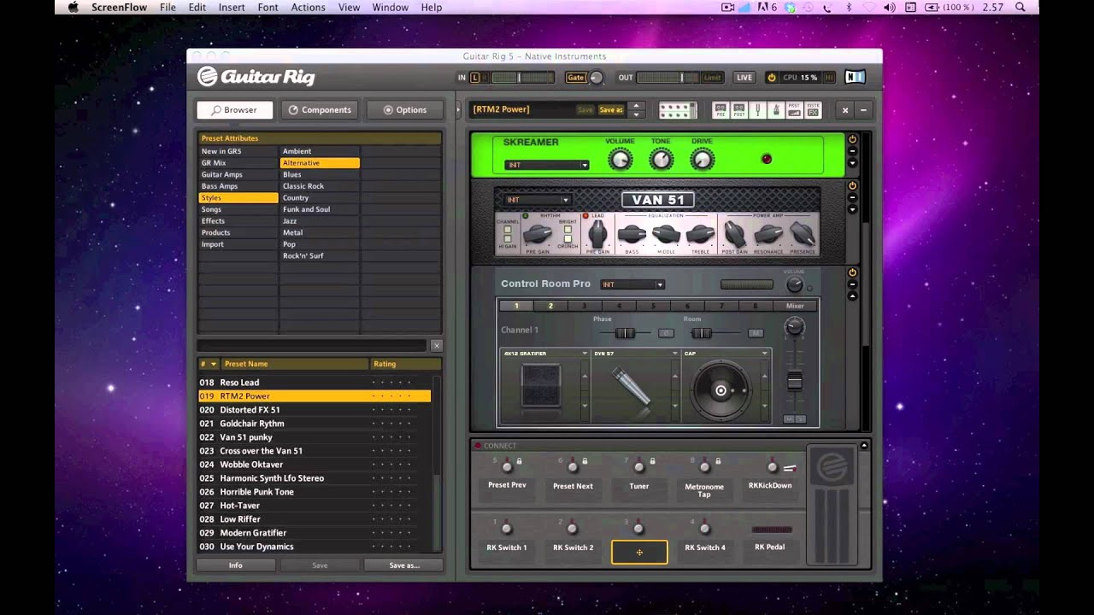1094x615 pixels.
Task: Toggle the Van 51 Bright switch
Action: coord(568,228)
